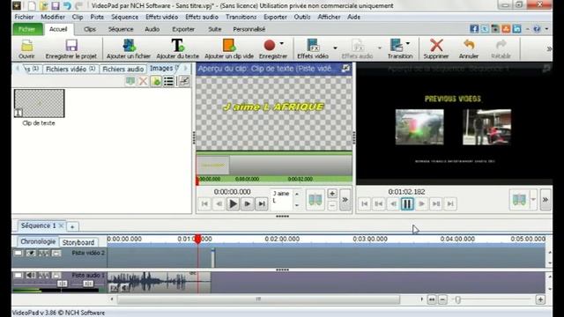This screenshot has height=317, width=564.
Task: Click the split clip icon in clip preview
Action: [315, 200]
